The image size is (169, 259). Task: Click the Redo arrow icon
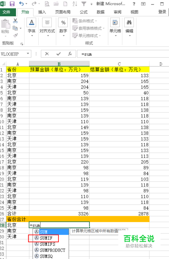[x=34, y=3]
